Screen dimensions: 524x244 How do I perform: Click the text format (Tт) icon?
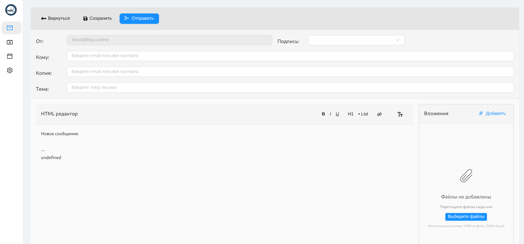click(400, 114)
